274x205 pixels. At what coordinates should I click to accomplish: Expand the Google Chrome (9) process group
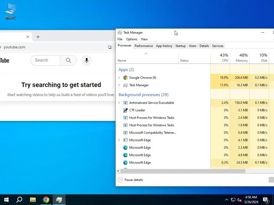coord(119,78)
